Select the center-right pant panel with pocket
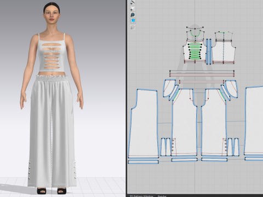 (214, 122)
